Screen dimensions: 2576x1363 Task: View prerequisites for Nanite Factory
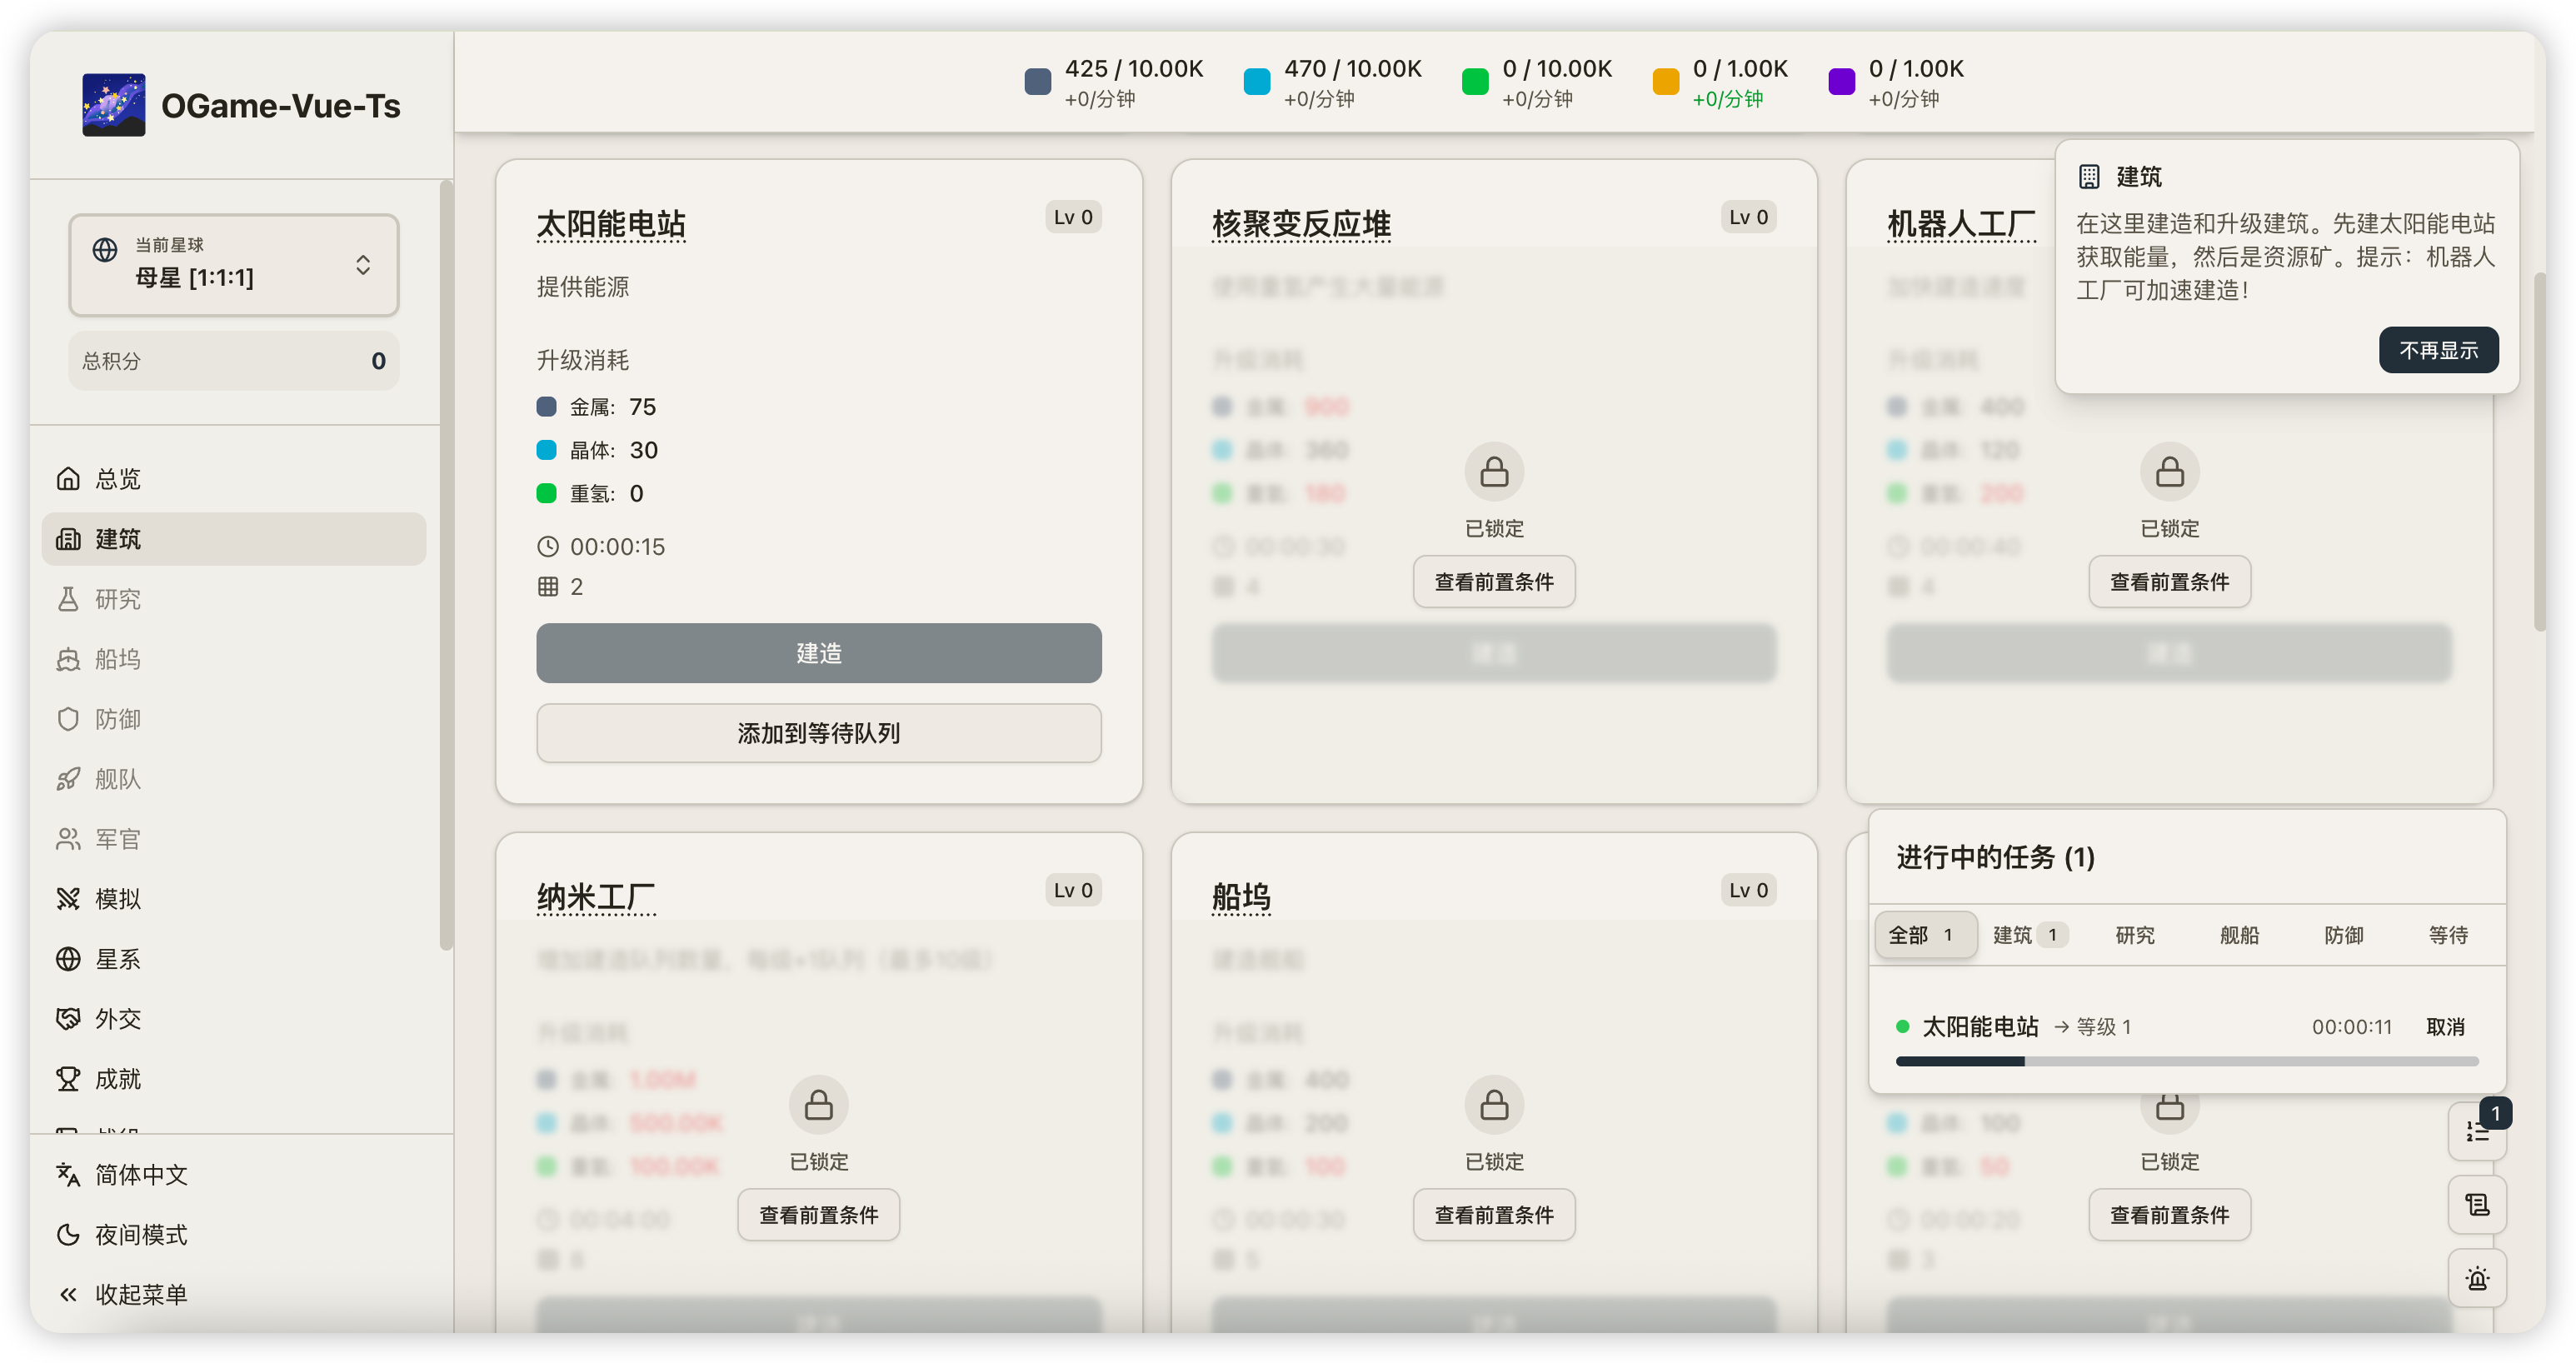818,1215
